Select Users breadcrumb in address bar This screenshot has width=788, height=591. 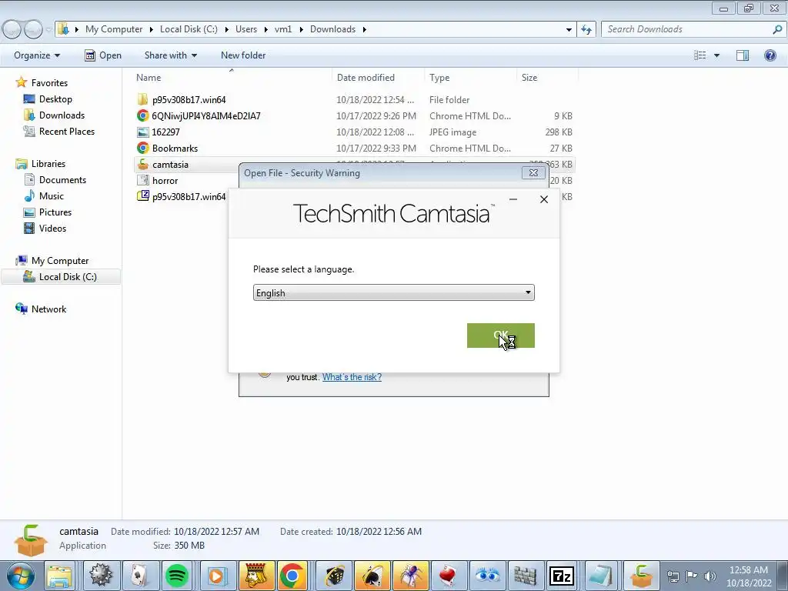point(245,29)
